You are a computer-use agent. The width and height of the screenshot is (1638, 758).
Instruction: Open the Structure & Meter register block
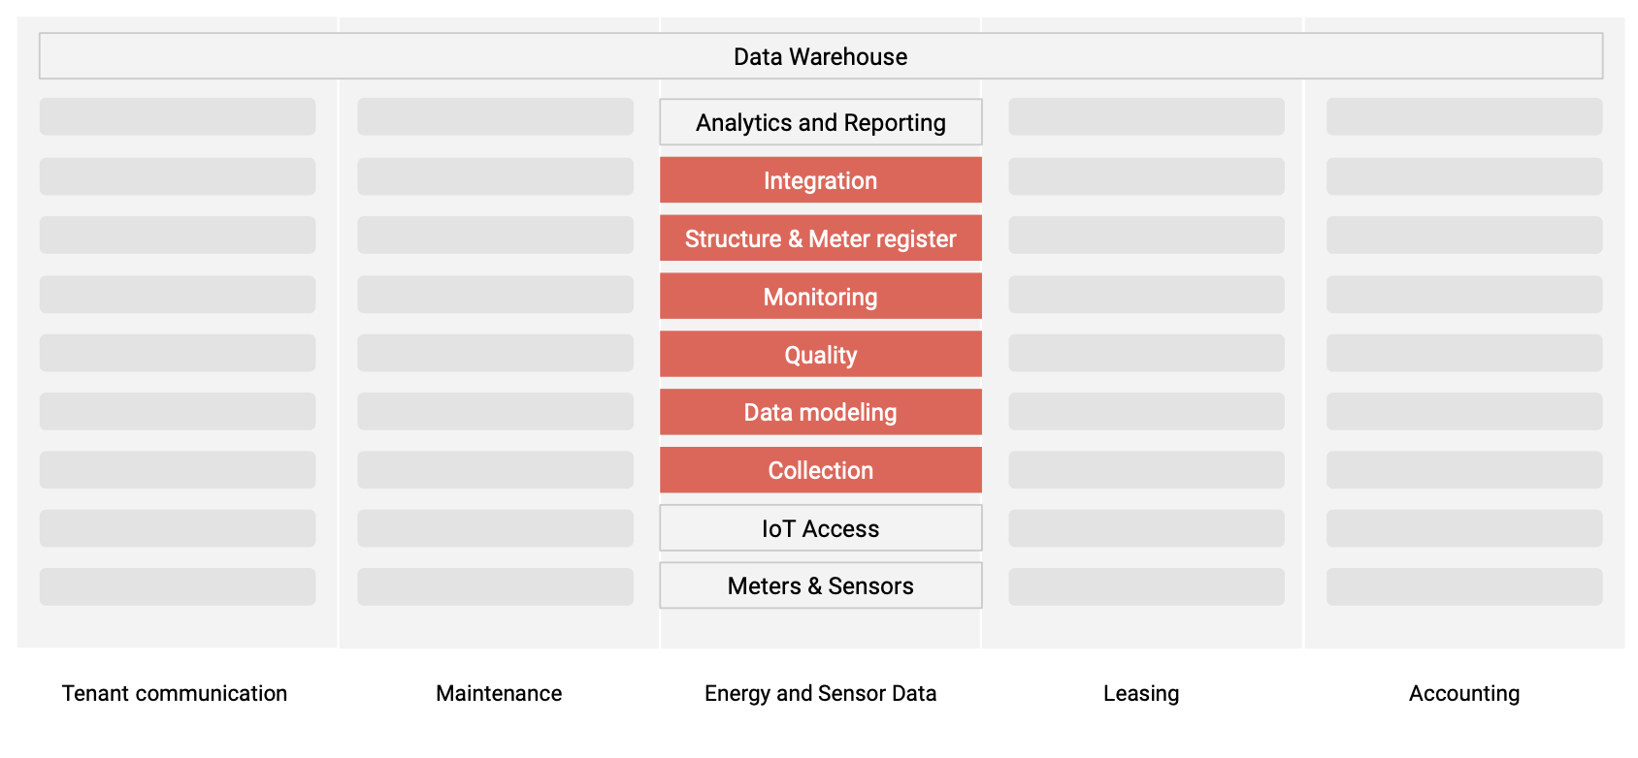coord(820,238)
